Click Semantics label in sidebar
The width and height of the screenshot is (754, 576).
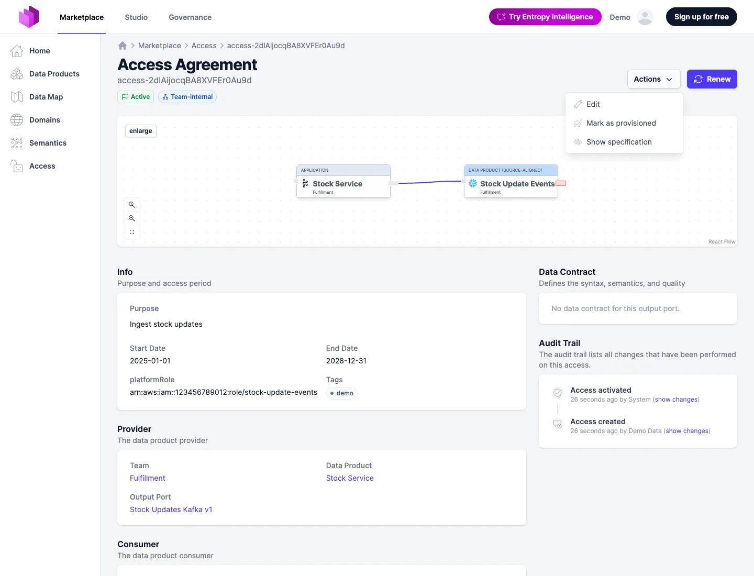pyautogui.click(x=48, y=143)
